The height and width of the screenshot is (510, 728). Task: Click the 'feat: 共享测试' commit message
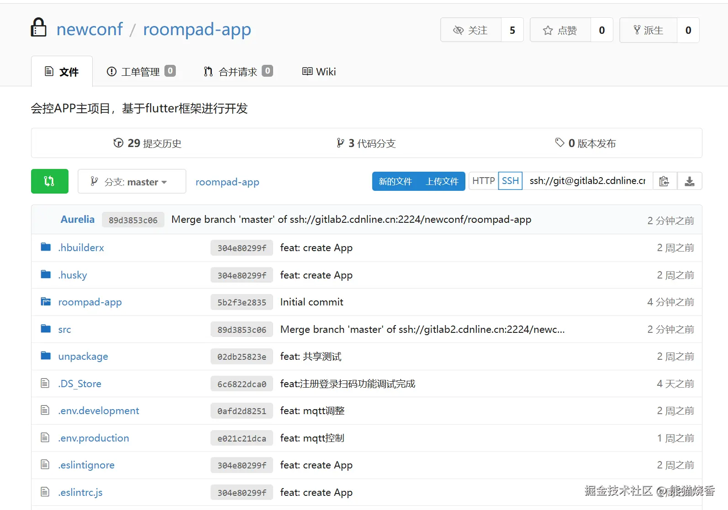[311, 356]
